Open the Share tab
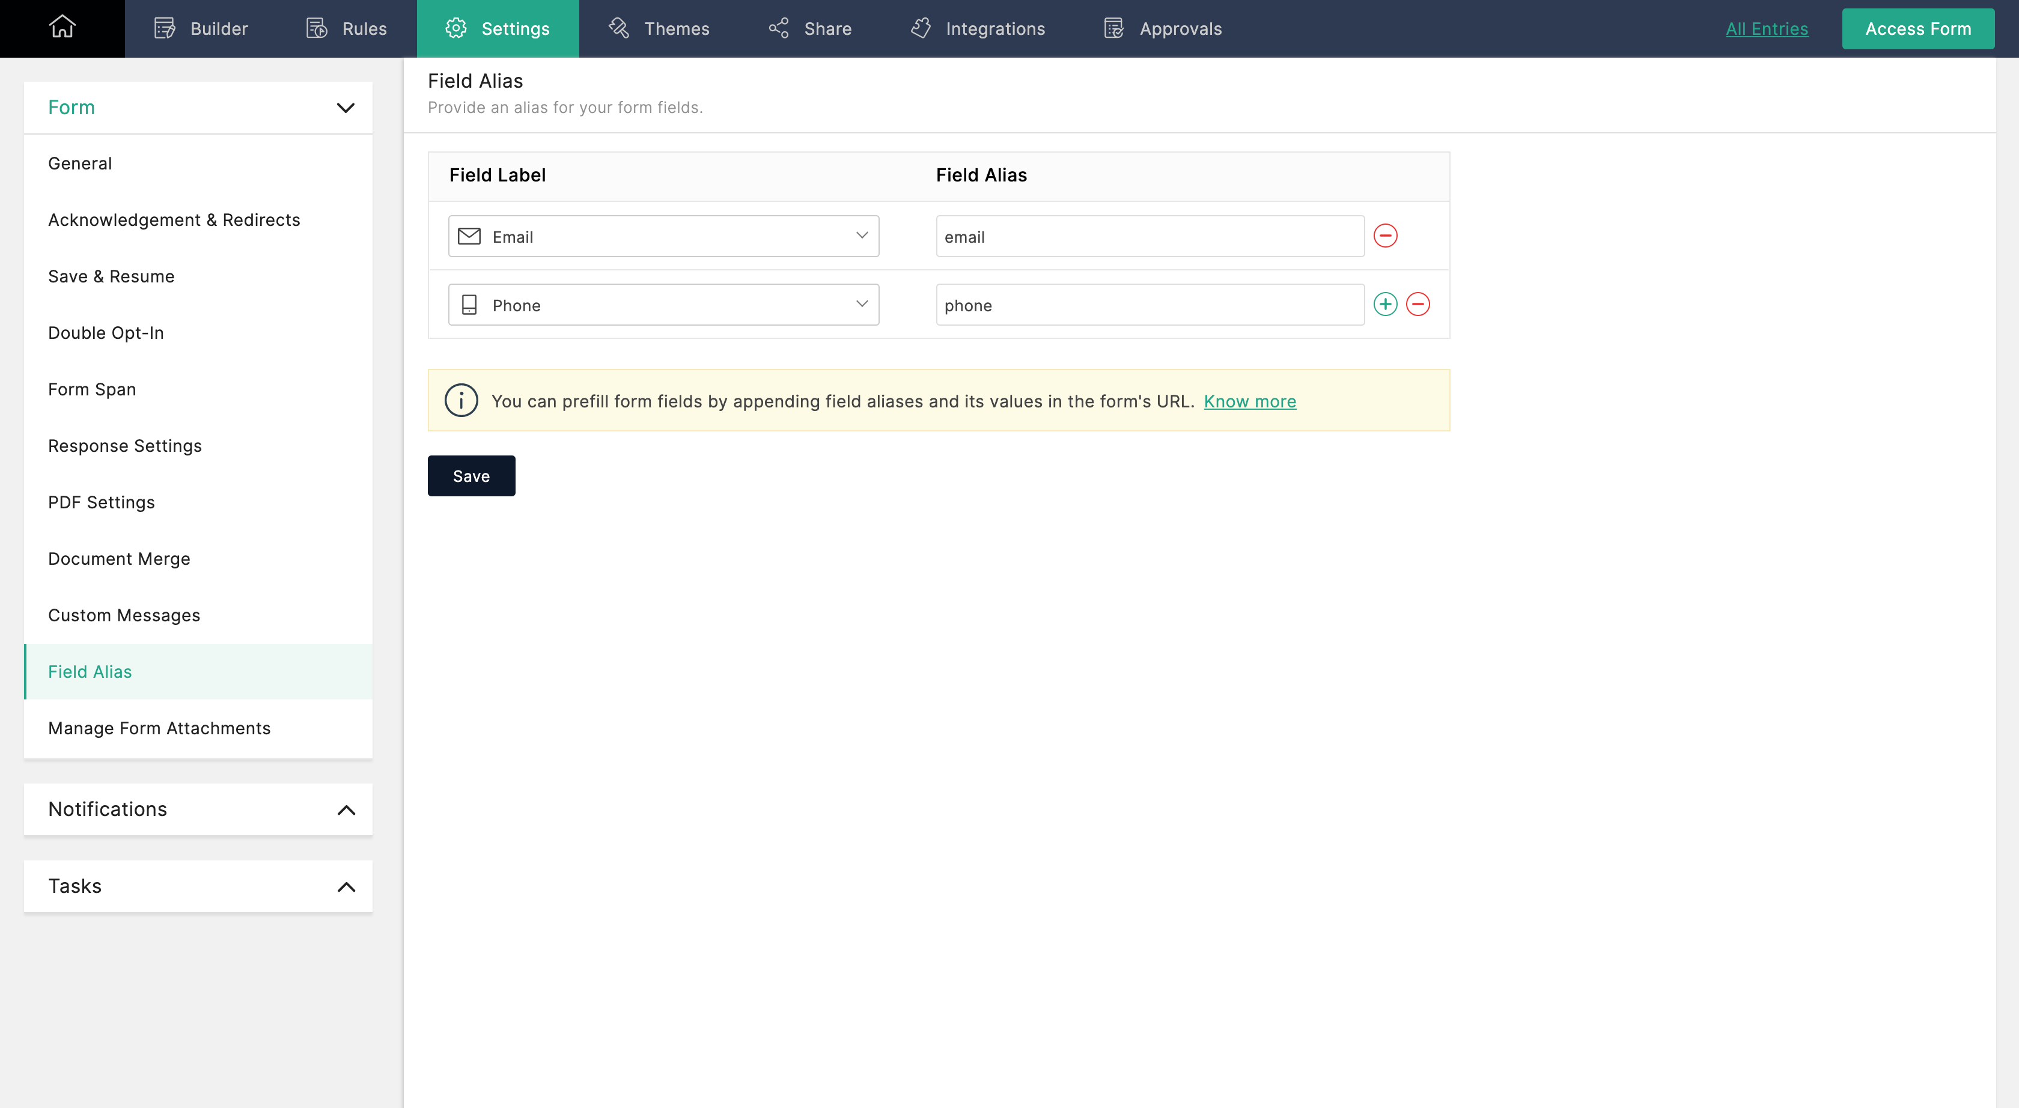2019x1108 pixels. click(809, 28)
